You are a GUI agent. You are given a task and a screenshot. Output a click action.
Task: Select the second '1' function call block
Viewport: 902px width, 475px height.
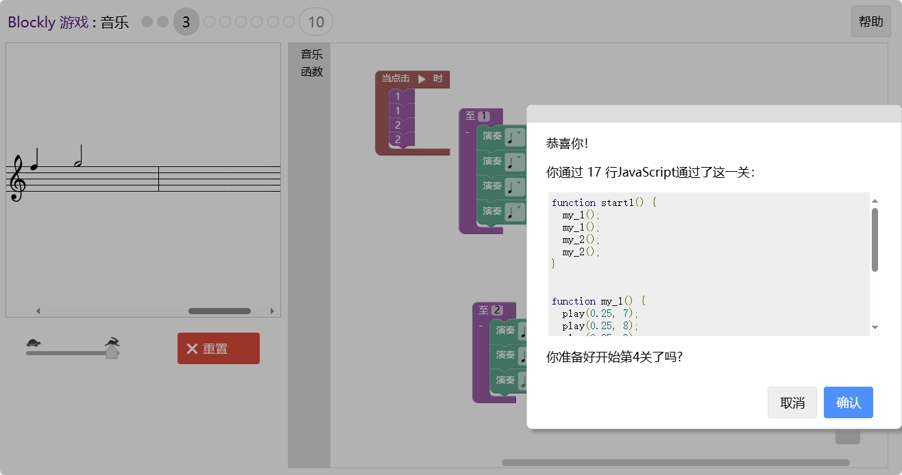pos(402,110)
